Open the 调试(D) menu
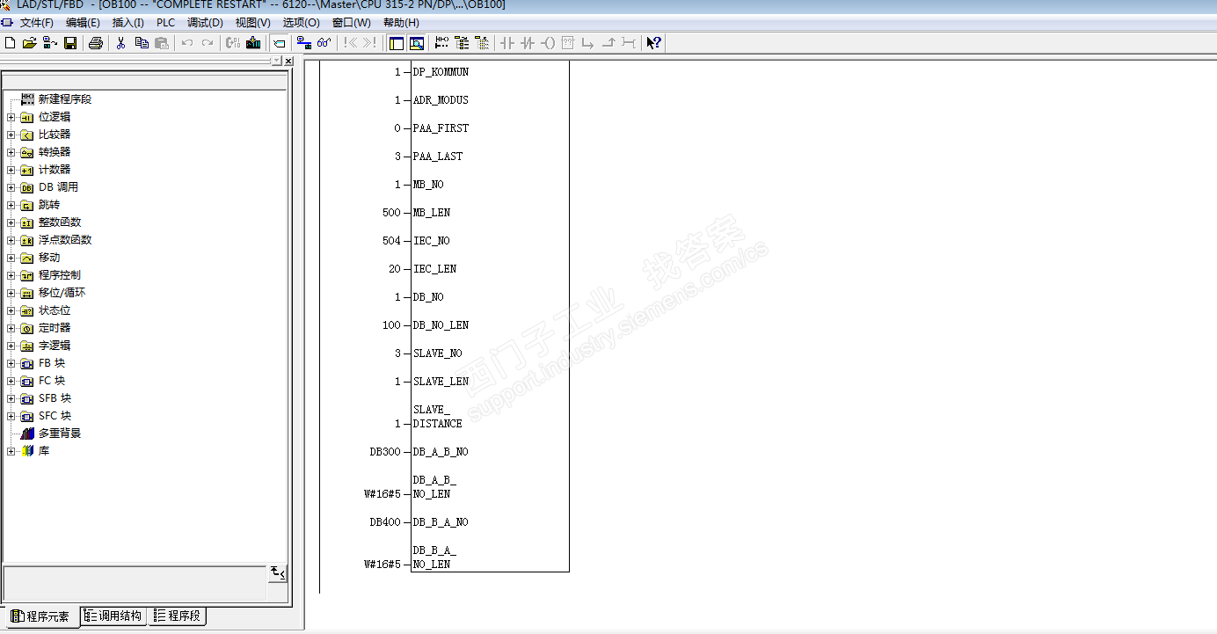 (x=205, y=22)
